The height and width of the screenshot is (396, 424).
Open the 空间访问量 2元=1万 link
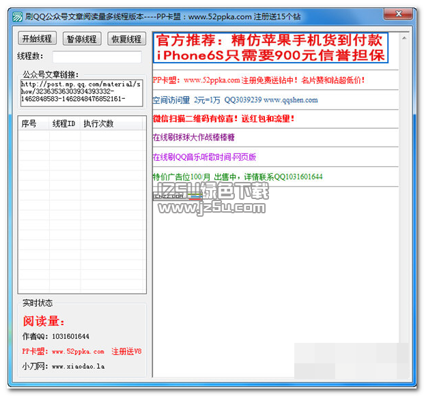point(236,100)
